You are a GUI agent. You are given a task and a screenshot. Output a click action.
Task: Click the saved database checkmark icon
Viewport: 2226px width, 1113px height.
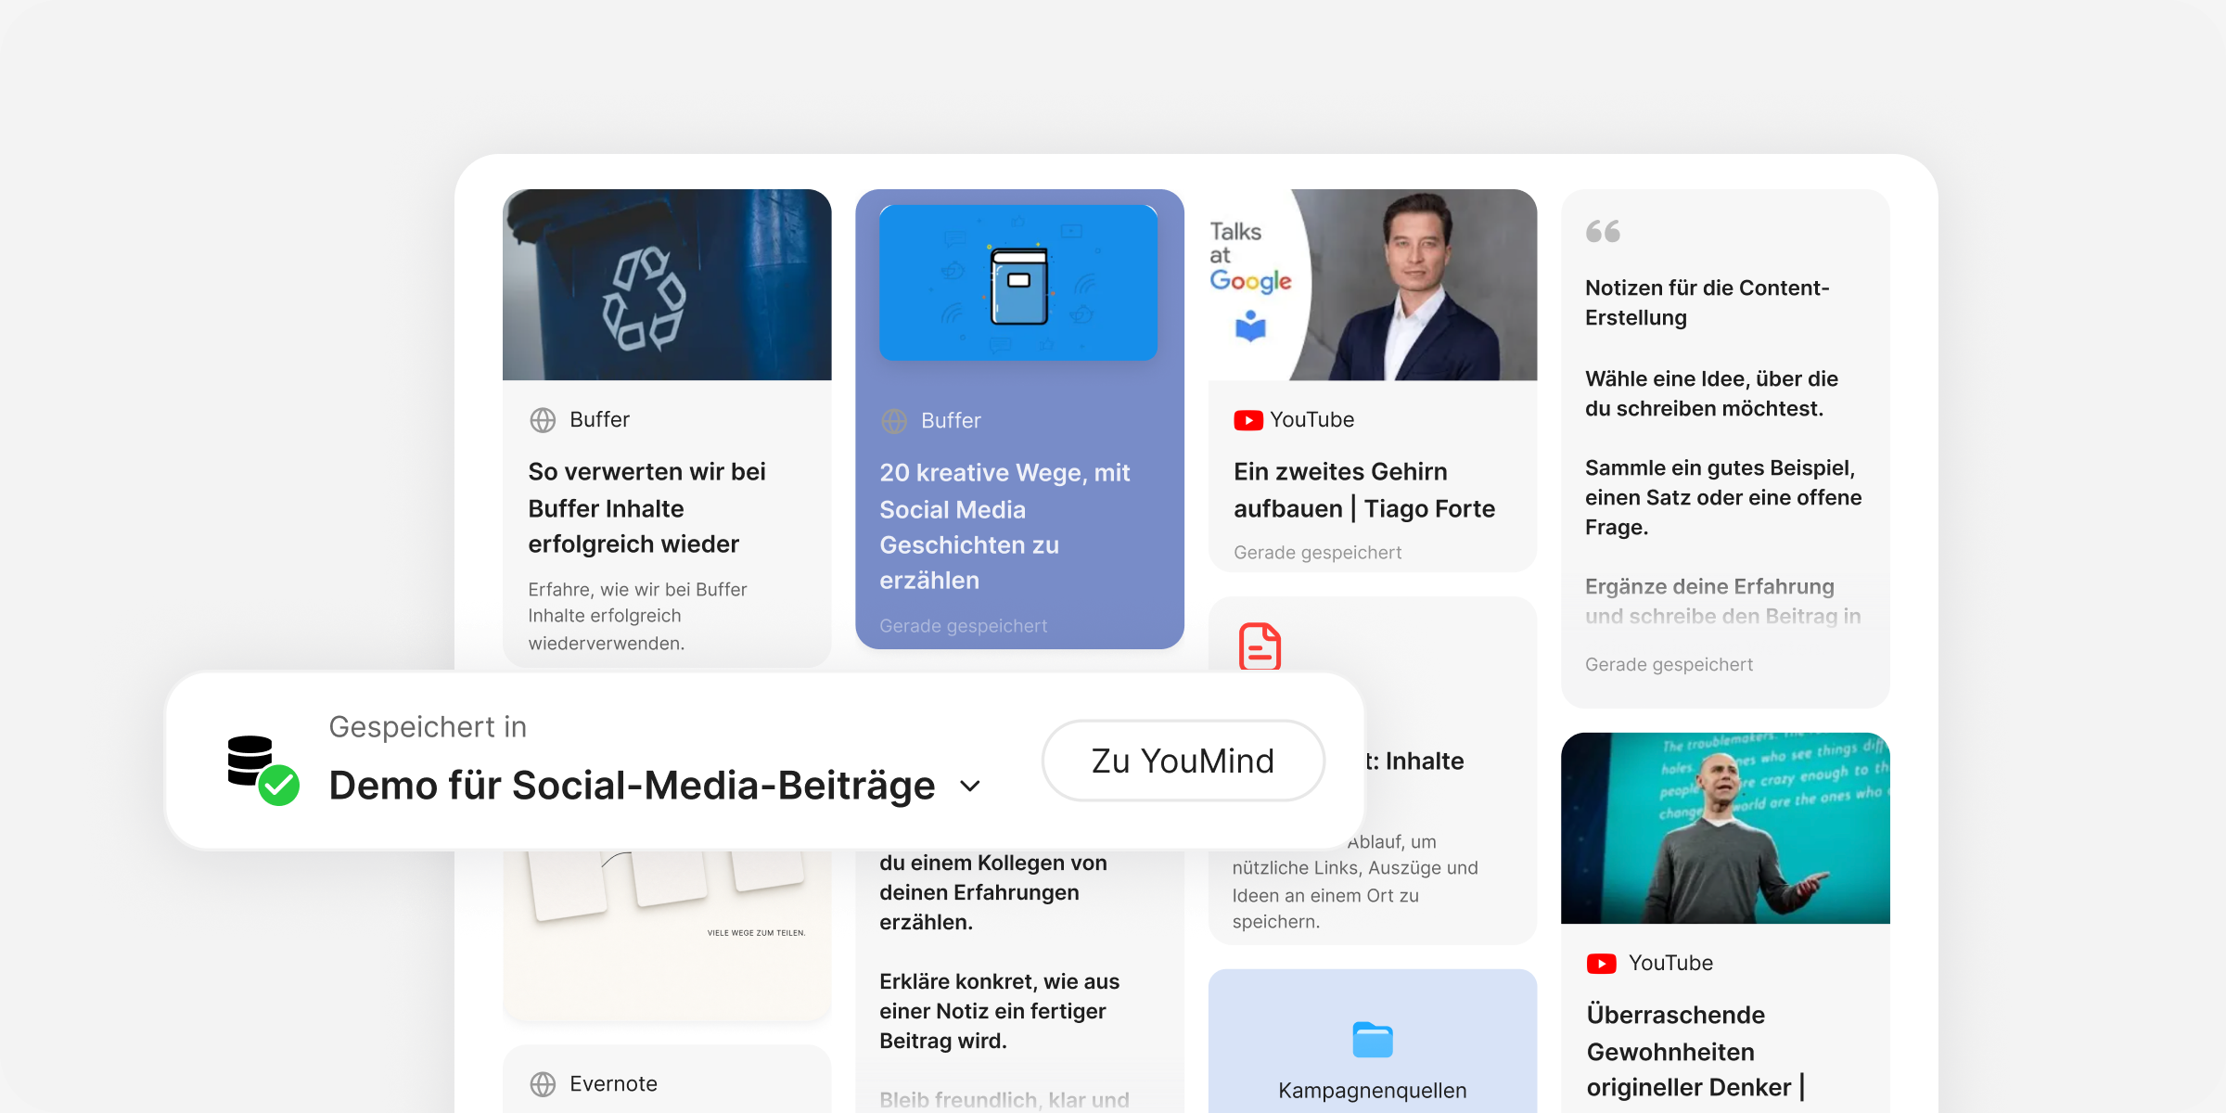(x=263, y=770)
